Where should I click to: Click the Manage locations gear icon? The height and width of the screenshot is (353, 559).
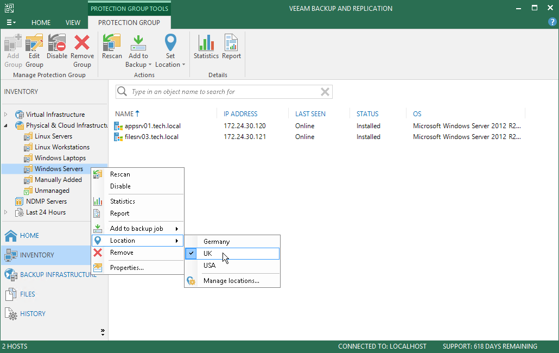click(x=190, y=281)
